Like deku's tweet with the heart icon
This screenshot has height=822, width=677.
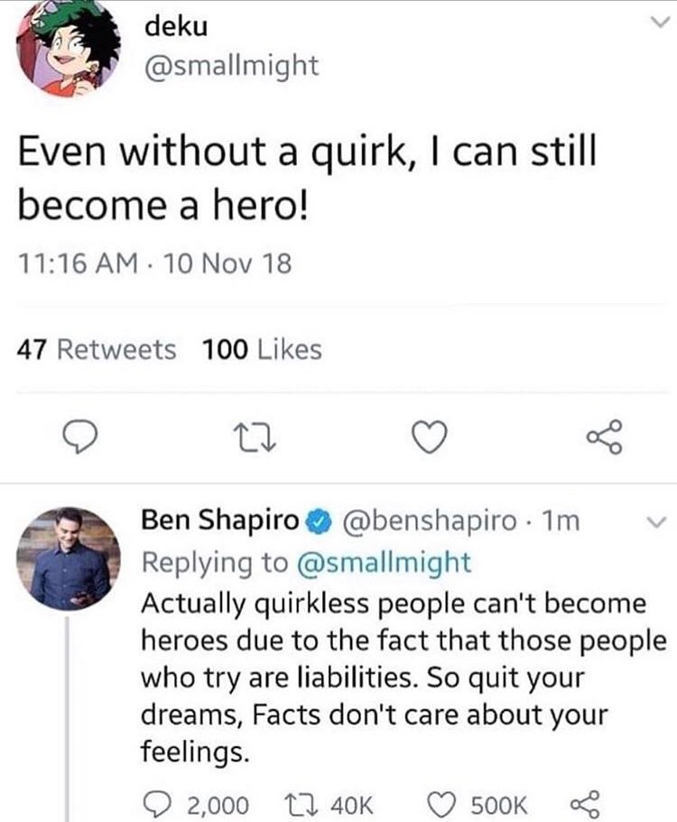click(429, 438)
